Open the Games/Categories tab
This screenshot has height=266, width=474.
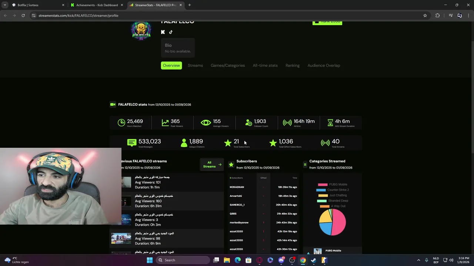click(228, 65)
